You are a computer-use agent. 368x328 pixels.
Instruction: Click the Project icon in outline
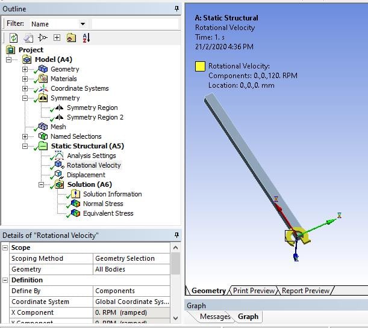coord(11,50)
